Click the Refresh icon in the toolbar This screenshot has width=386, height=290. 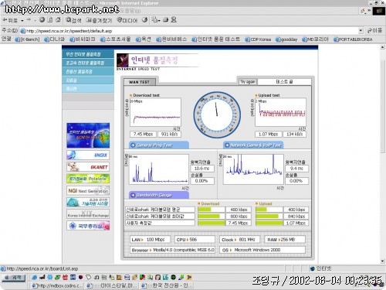(x=50, y=20)
